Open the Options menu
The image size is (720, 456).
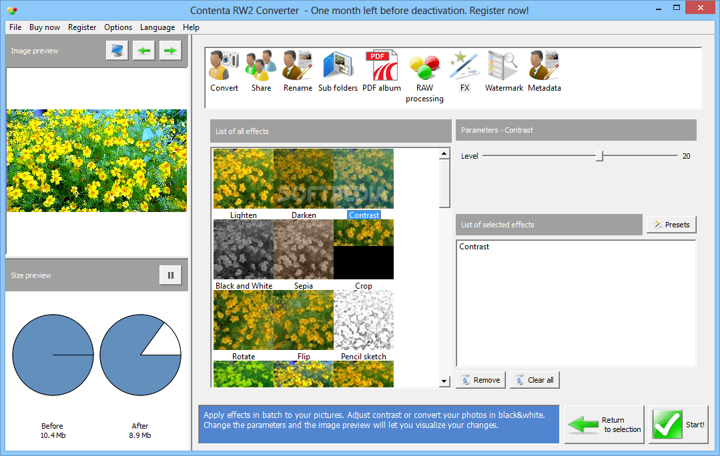118,27
